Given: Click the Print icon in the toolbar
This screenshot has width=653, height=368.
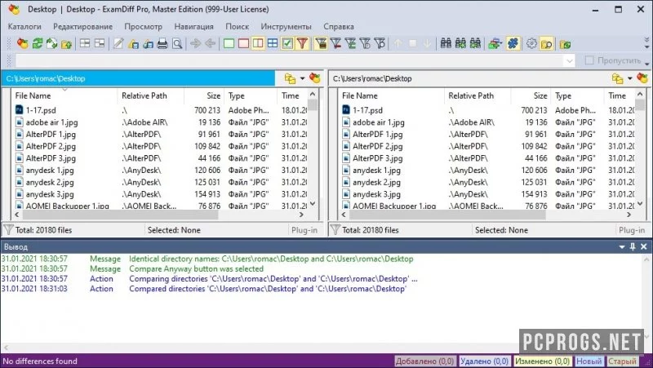Looking at the screenshot, I should click(x=162, y=44).
